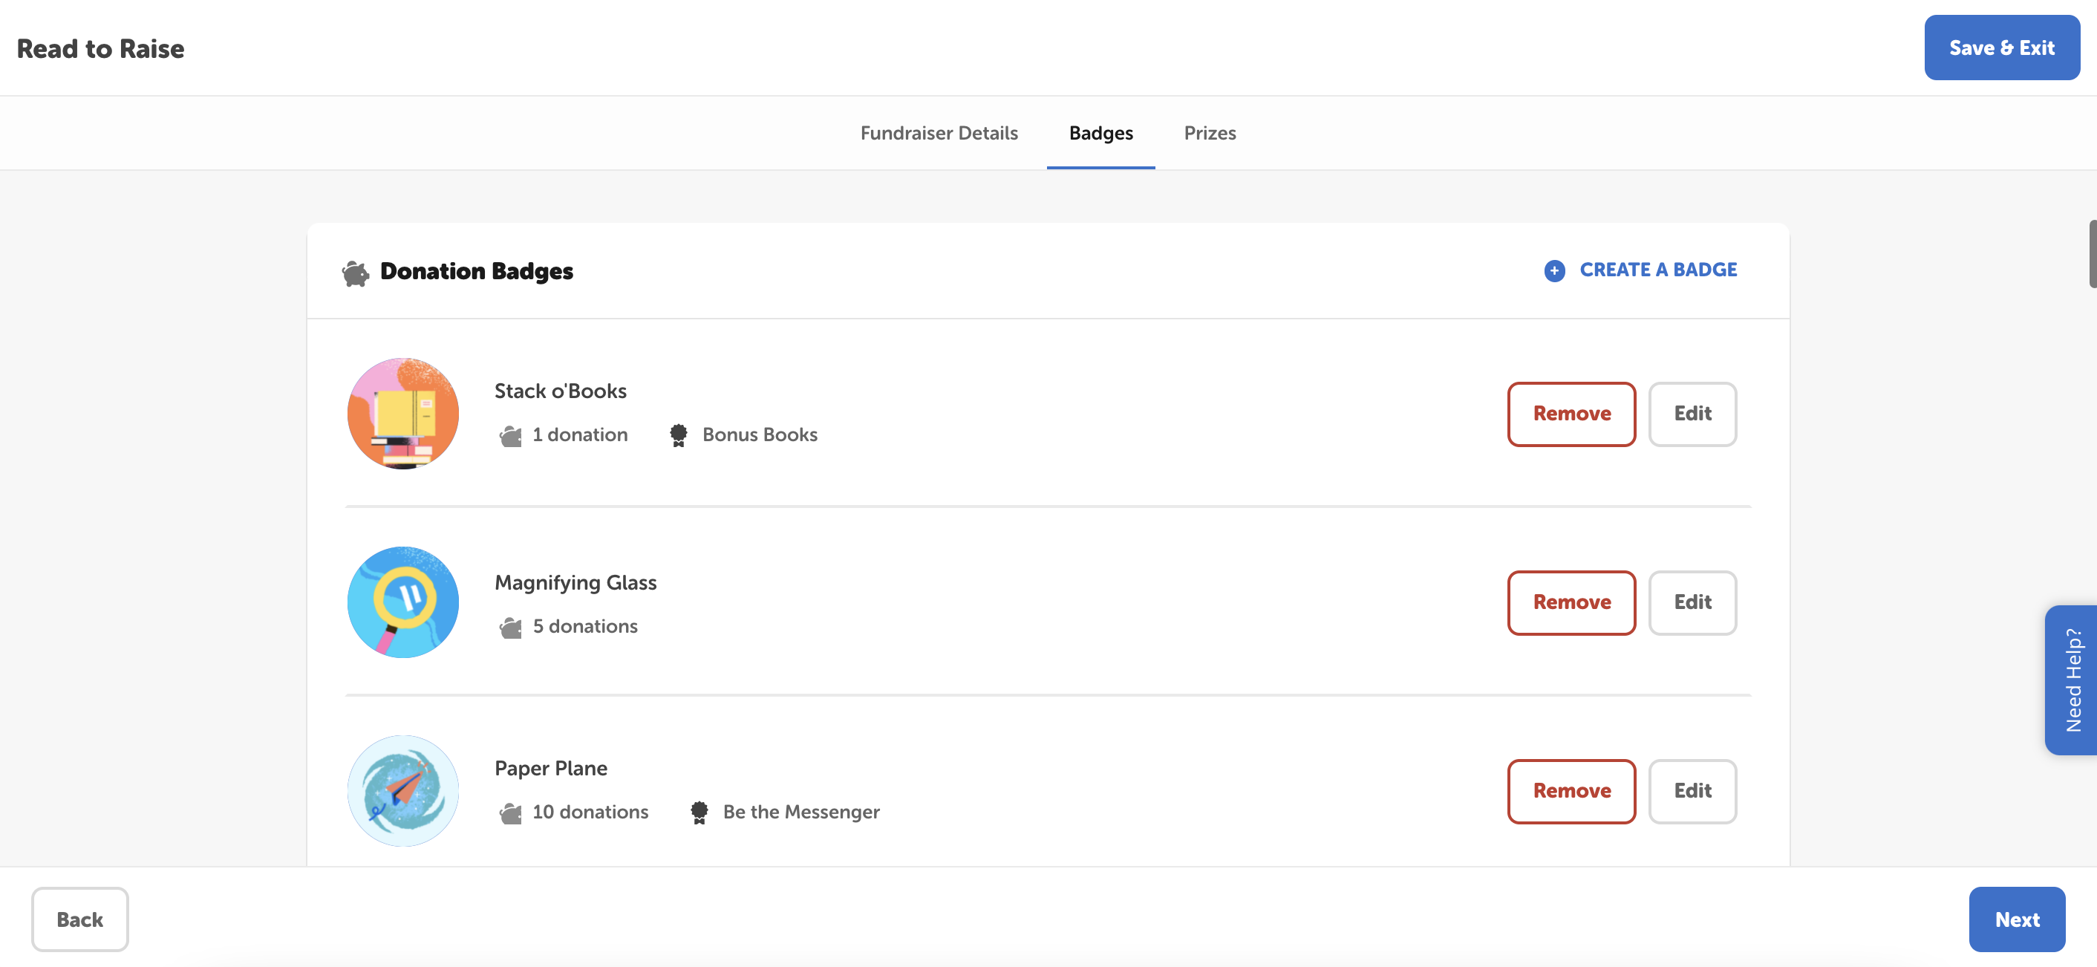Click the Back button
This screenshot has height=967, width=2097.
(79, 919)
